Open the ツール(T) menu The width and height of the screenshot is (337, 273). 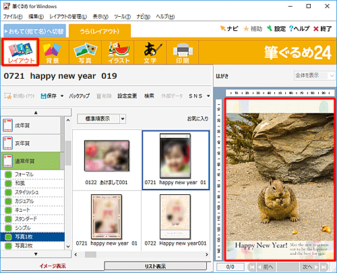[123, 17]
